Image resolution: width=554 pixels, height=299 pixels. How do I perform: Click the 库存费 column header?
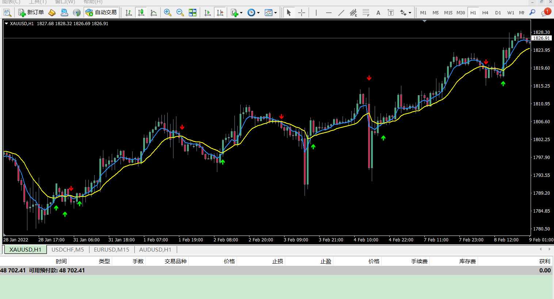tap(467, 261)
